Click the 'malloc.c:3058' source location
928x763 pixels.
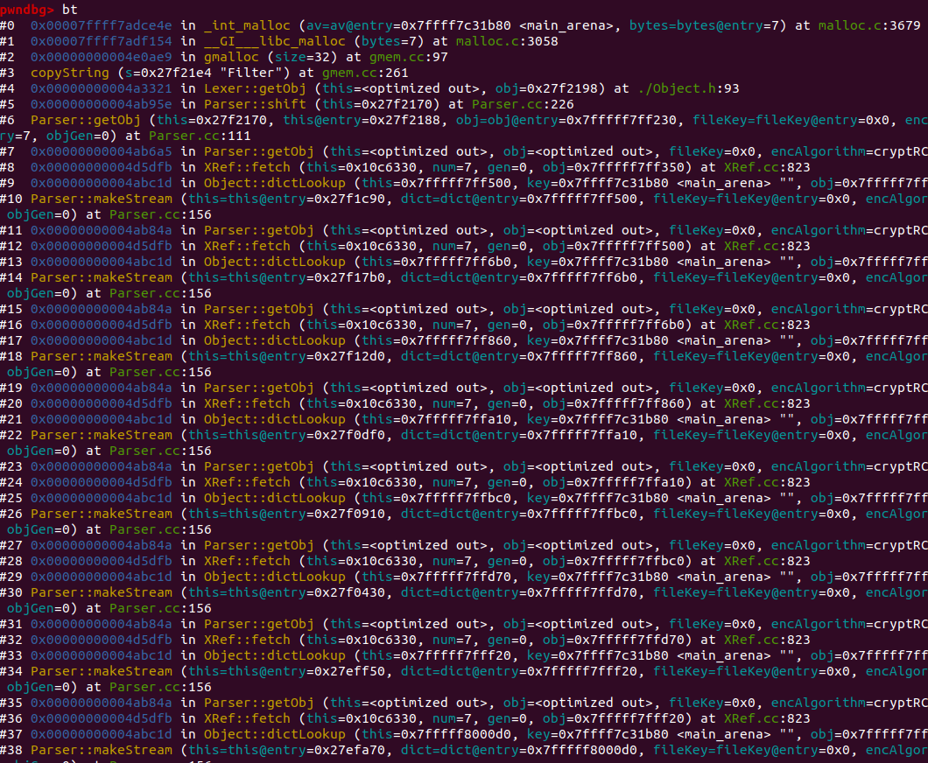click(507, 41)
